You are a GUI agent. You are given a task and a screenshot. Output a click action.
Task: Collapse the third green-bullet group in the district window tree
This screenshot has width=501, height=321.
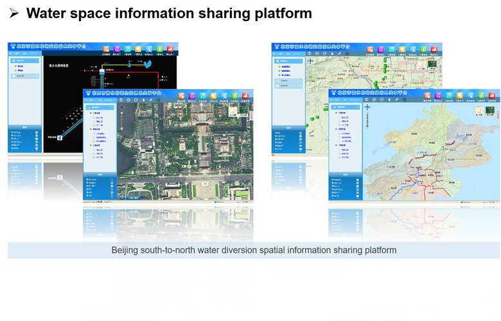tap(336, 145)
